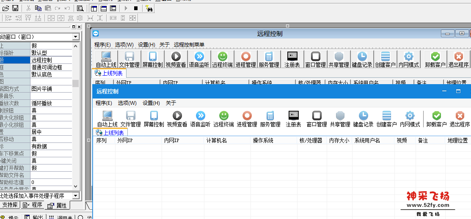Click 窗口管理 icon in the front blue-titled window
471x219 pixels.
317,116
